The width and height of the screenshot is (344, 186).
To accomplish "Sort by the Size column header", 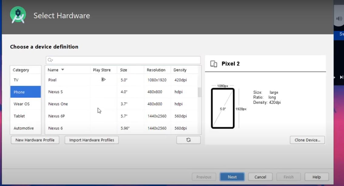I will click(131, 70).
